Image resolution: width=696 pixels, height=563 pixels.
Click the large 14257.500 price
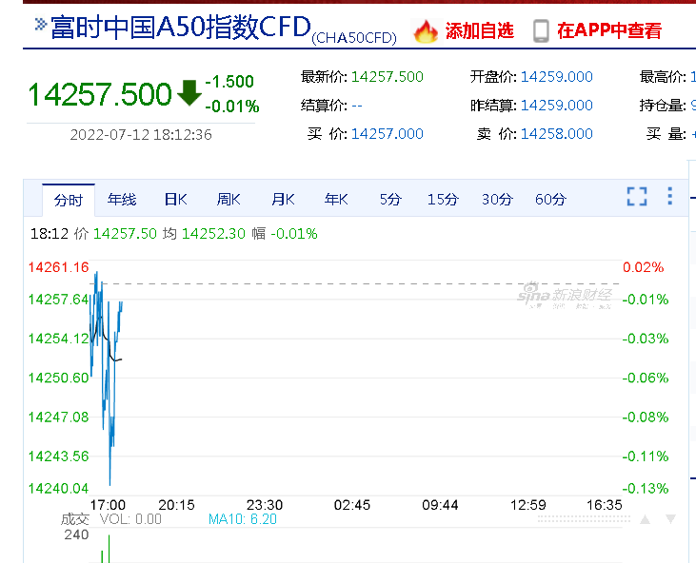click(x=100, y=94)
